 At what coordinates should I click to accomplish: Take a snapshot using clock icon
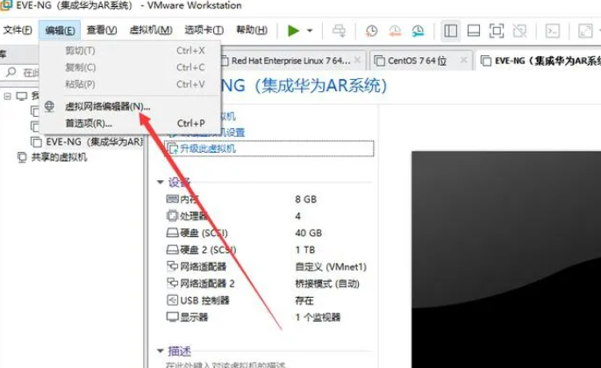click(371, 31)
